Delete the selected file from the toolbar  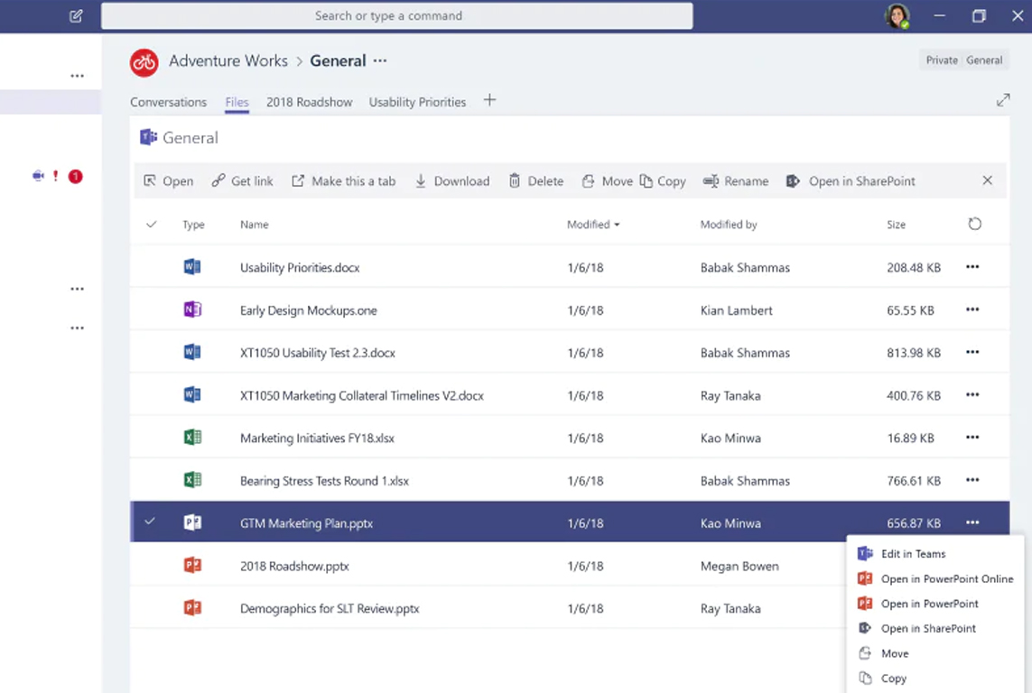point(535,180)
